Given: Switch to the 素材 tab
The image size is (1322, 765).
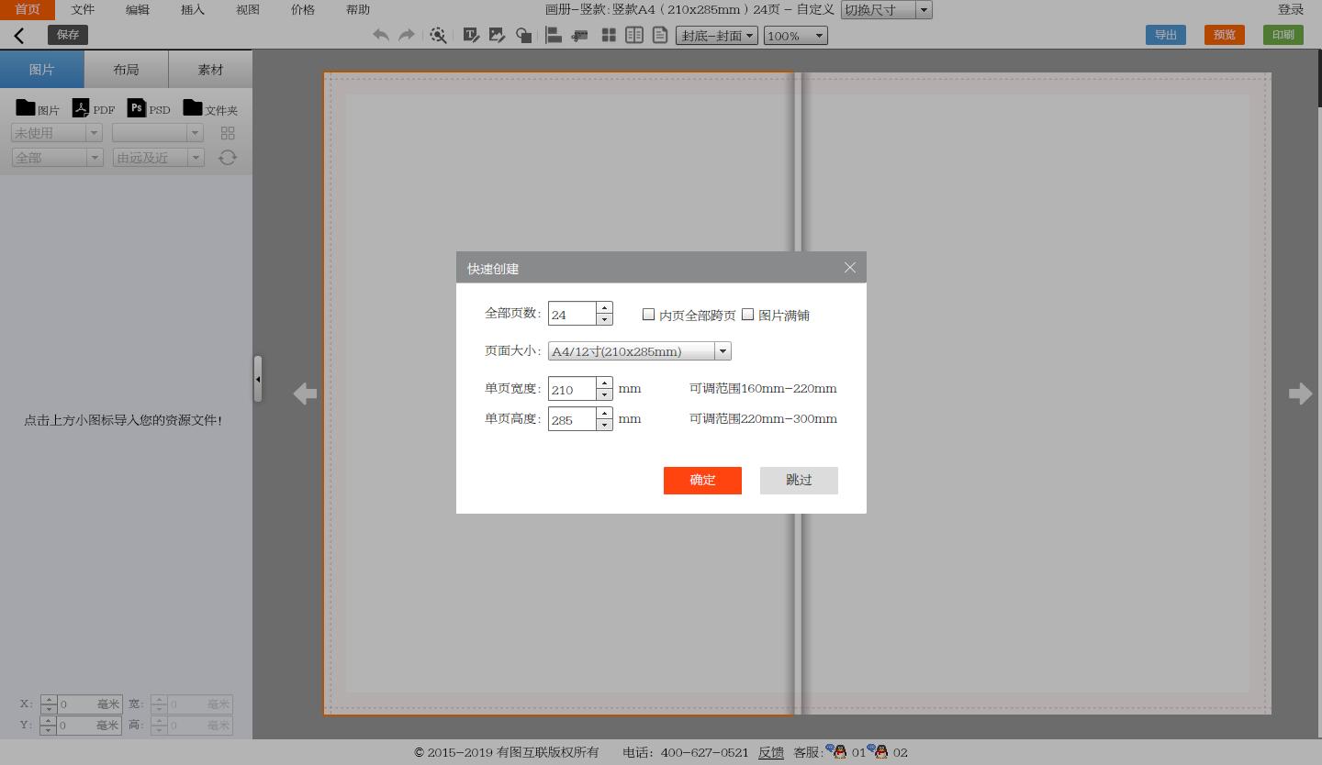Looking at the screenshot, I should pyautogui.click(x=210, y=70).
